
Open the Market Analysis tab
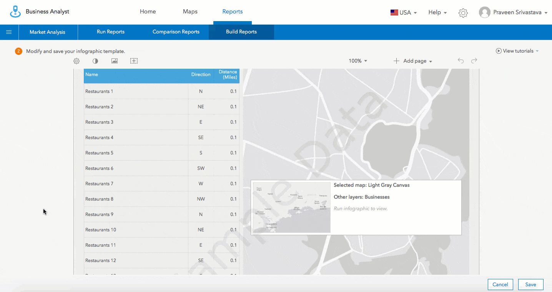tap(48, 32)
